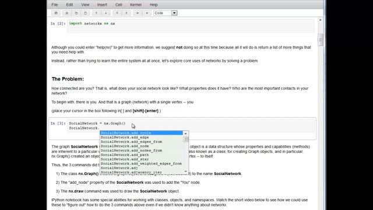Select SocialNetwork.add_path completion

[x=141, y=155]
